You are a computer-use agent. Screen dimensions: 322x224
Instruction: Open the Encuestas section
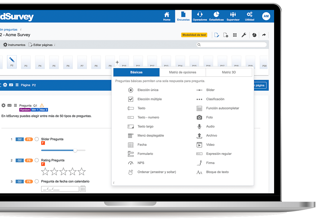[x=183, y=16]
